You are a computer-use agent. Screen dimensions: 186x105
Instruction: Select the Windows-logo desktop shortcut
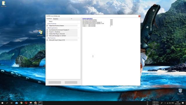pos(40,33)
